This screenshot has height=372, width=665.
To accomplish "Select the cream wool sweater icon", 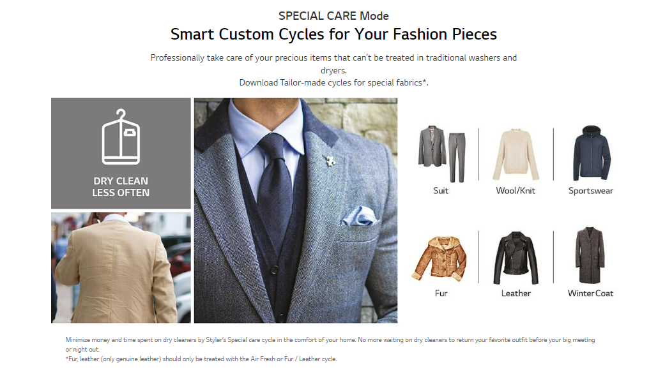I will click(516, 154).
